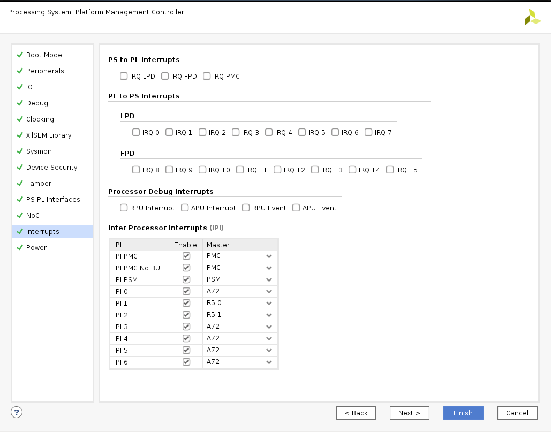Click the Finish button

click(x=463, y=413)
